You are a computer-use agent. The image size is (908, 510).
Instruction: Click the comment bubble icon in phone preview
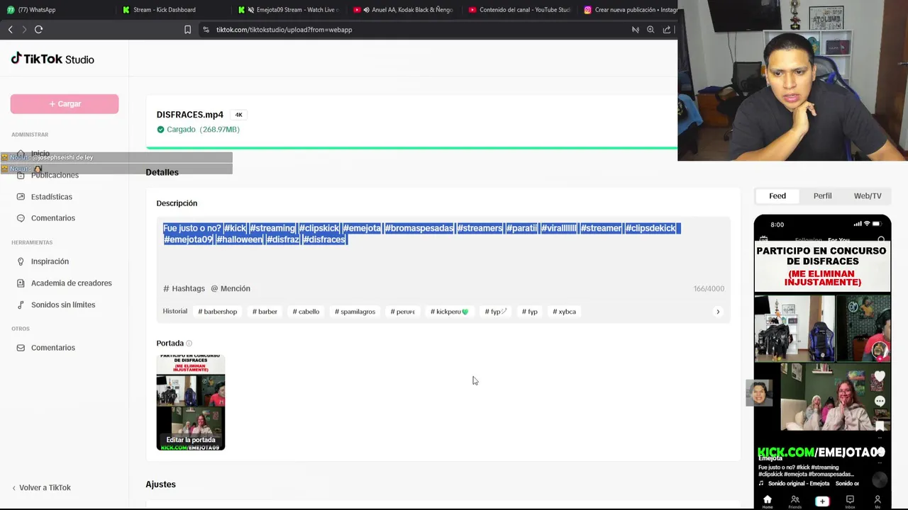880,401
